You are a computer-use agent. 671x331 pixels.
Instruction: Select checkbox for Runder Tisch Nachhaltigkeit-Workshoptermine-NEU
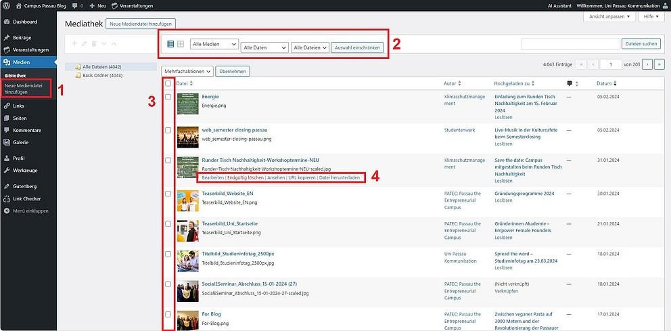click(x=168, y=160)
